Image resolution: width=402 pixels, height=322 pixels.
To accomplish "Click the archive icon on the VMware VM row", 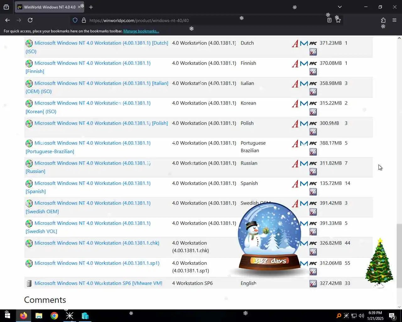I will pyautogui.click(x=29, y=284).
